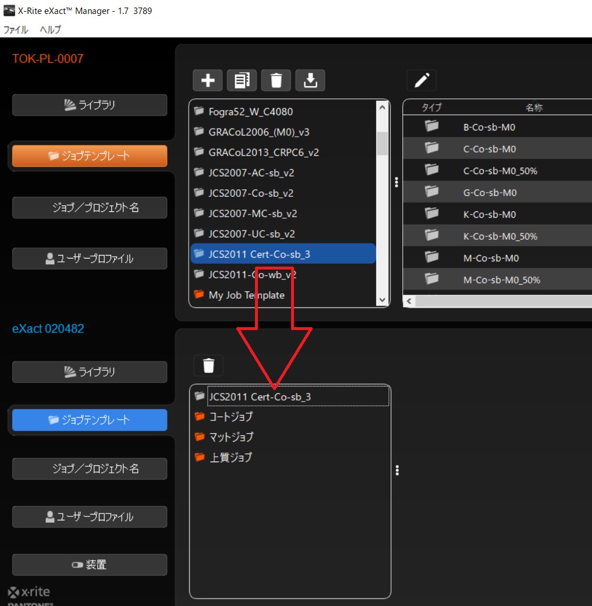Click the add new template plus icon
The image size is (592, 606).
pos(207,80)
